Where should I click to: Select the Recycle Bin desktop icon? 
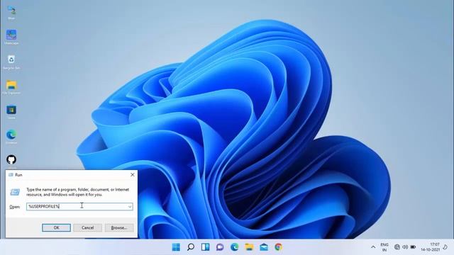pyautogui.click(x=11, y=62)
